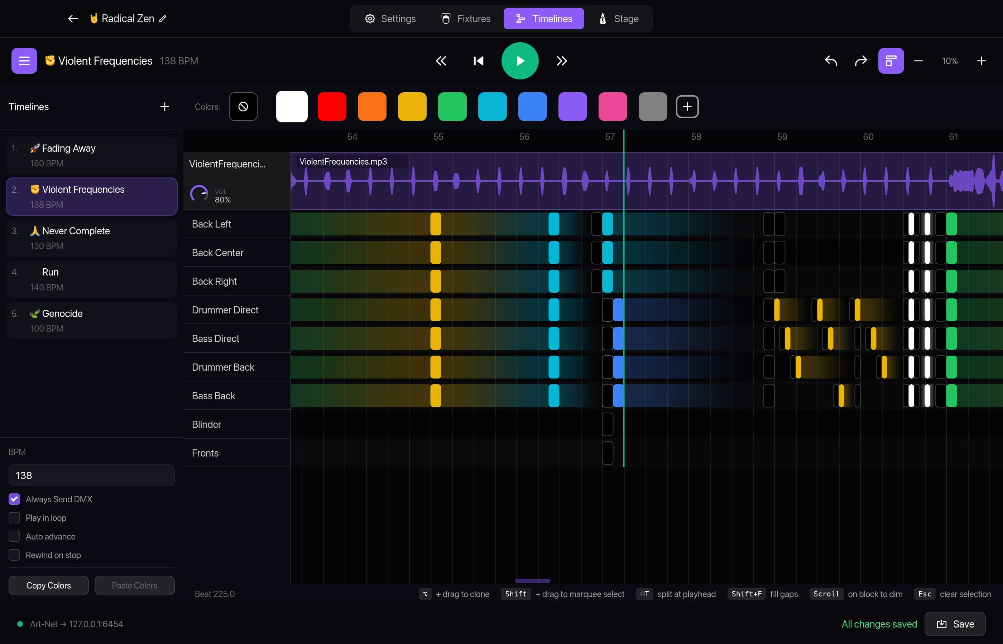Select the Drummer Direct track label

[225, 310]
